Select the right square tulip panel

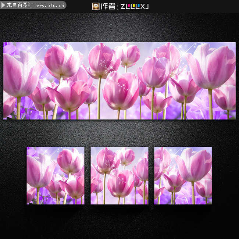click(x=183, y=176)
